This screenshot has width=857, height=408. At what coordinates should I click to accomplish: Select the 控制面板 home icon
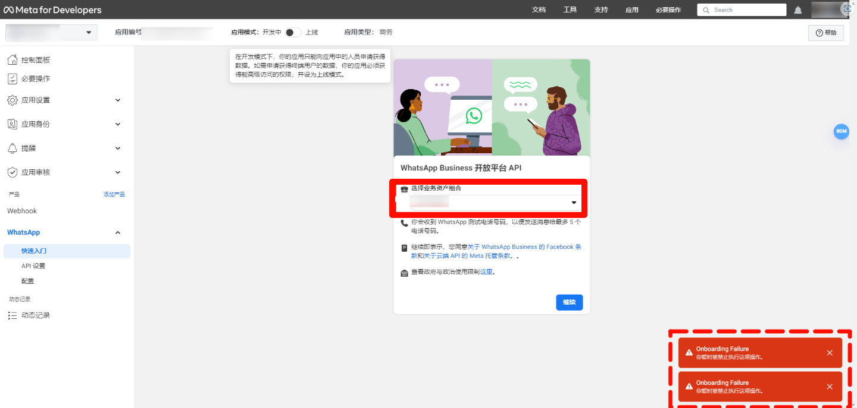point(12,58)
